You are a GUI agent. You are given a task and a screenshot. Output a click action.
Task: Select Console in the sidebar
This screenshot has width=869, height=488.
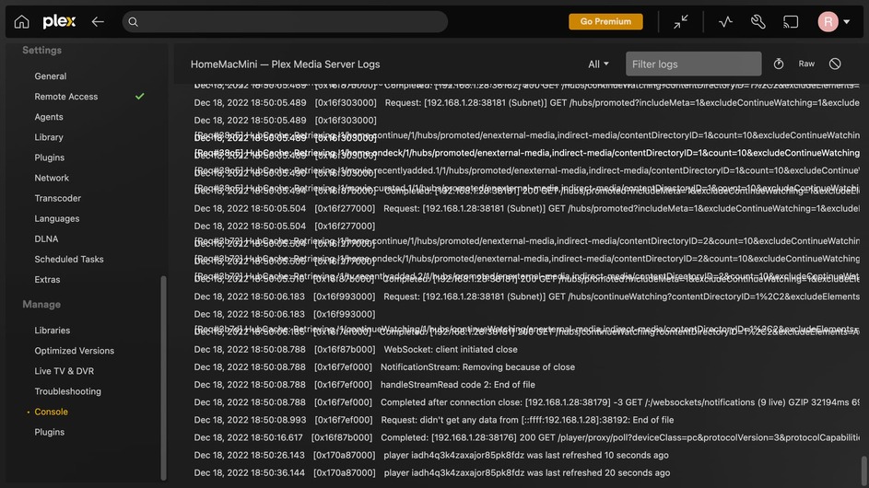[51, 412]
